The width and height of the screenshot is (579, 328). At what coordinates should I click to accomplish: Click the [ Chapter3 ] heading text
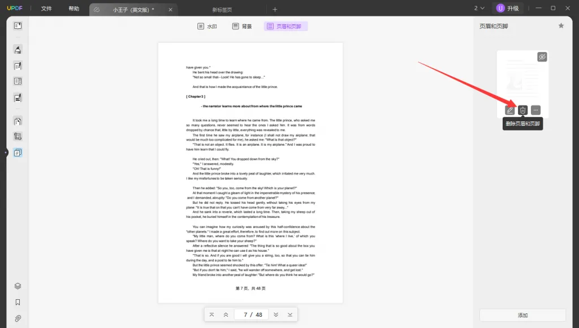(196, 97)
